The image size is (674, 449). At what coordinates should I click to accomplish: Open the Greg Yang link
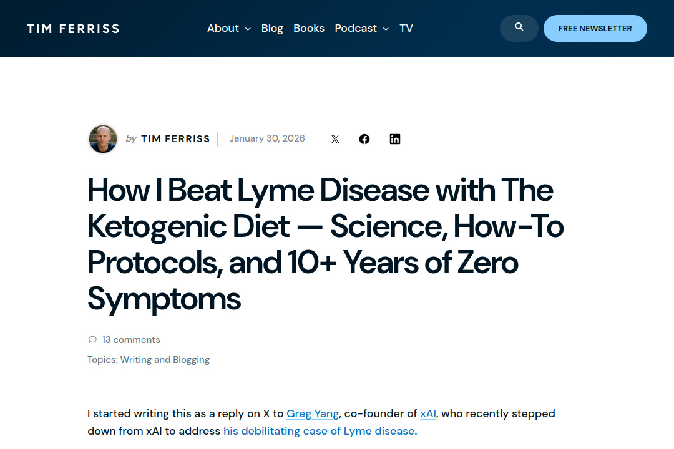click(312, 413)
